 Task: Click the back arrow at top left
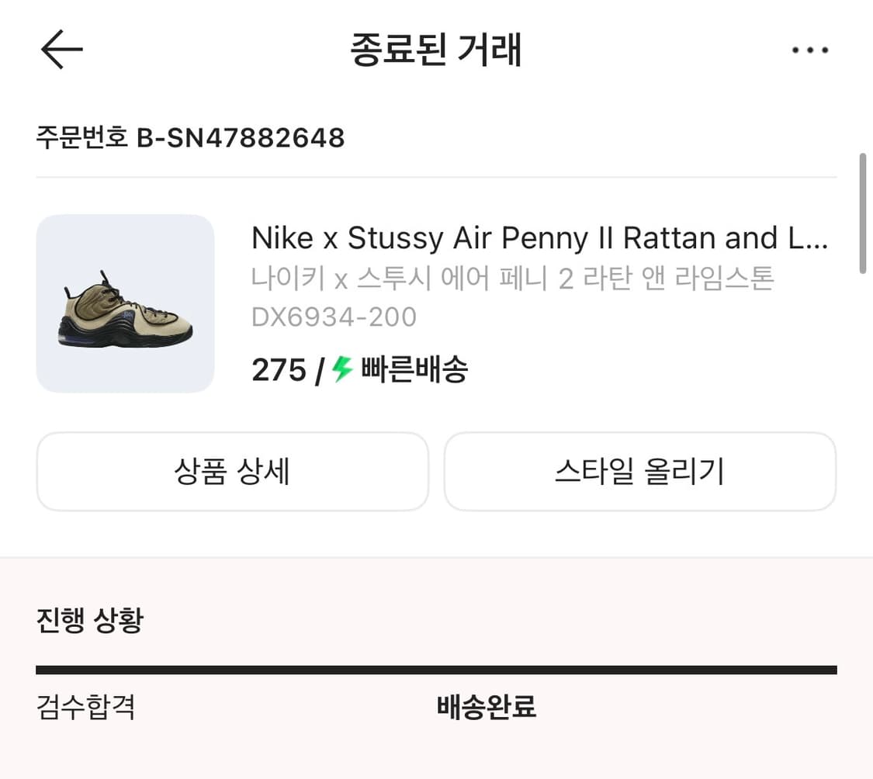pos(60,49)
